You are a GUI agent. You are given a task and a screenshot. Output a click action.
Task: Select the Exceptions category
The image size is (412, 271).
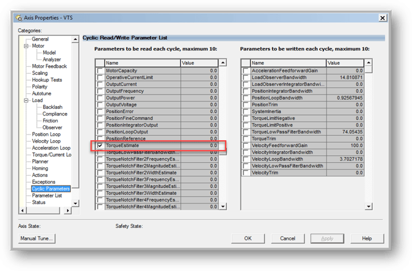click(44, 182)
